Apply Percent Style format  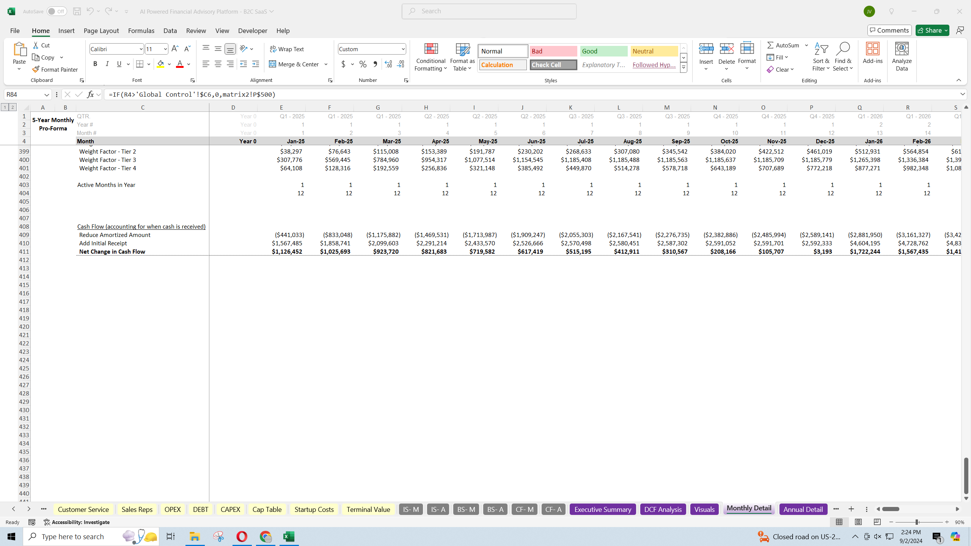pos(363,64)
